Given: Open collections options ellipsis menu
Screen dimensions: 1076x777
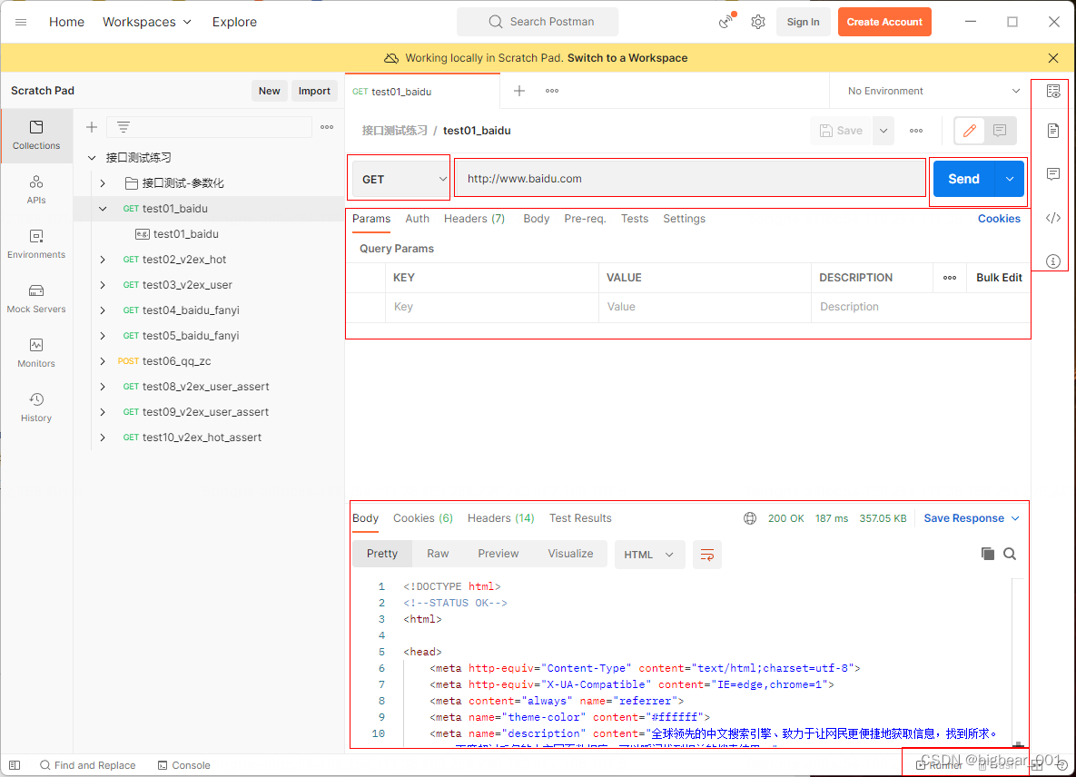Looking at the screenshot, I should 327,127.
